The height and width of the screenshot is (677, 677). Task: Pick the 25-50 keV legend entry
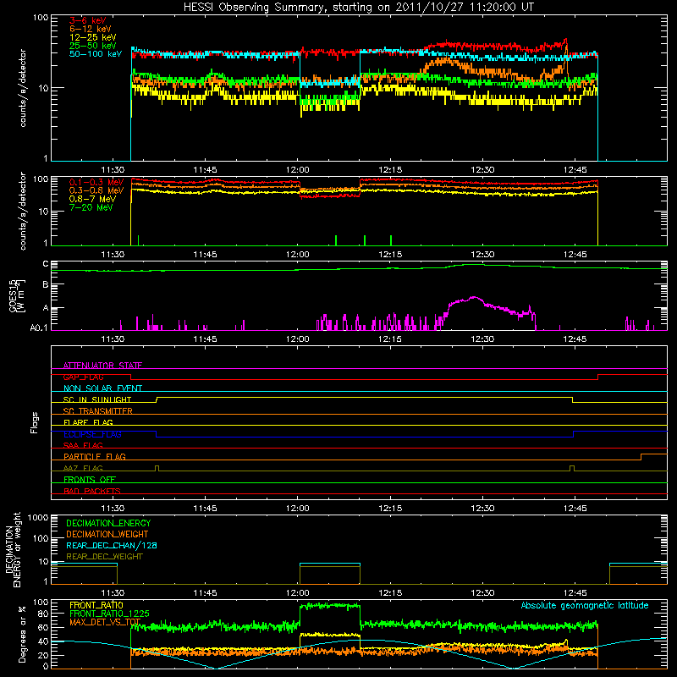coord(93,46)
